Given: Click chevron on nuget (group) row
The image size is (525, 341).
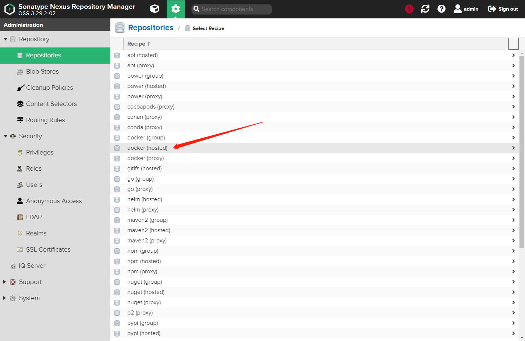Looking at the screenshot, I should point(513,282).
